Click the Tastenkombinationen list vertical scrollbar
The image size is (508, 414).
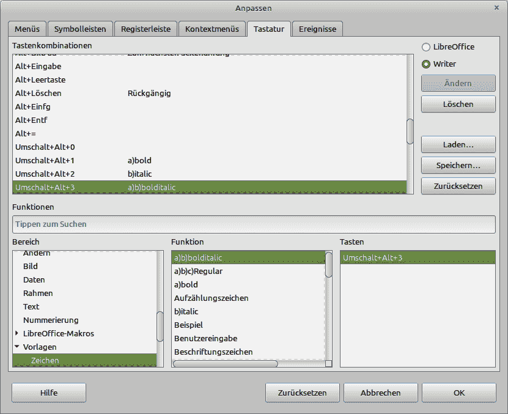point(410,131)
